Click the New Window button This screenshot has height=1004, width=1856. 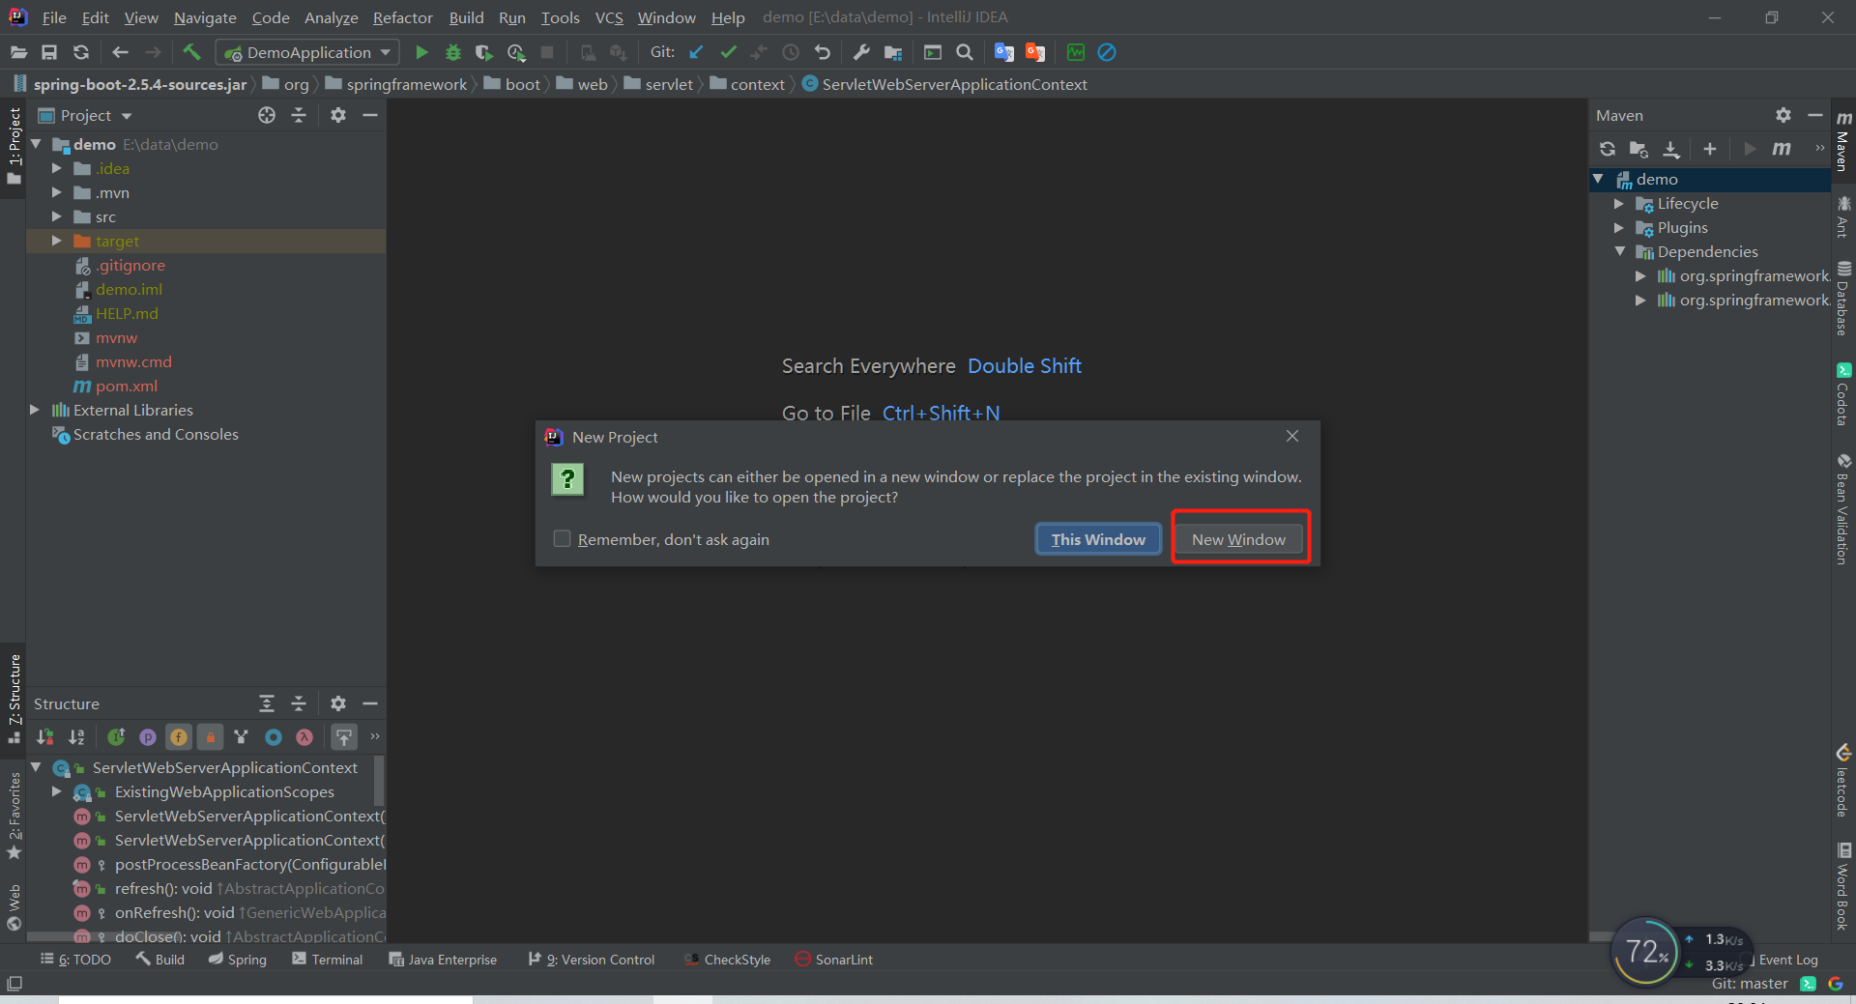(1238, 539)
